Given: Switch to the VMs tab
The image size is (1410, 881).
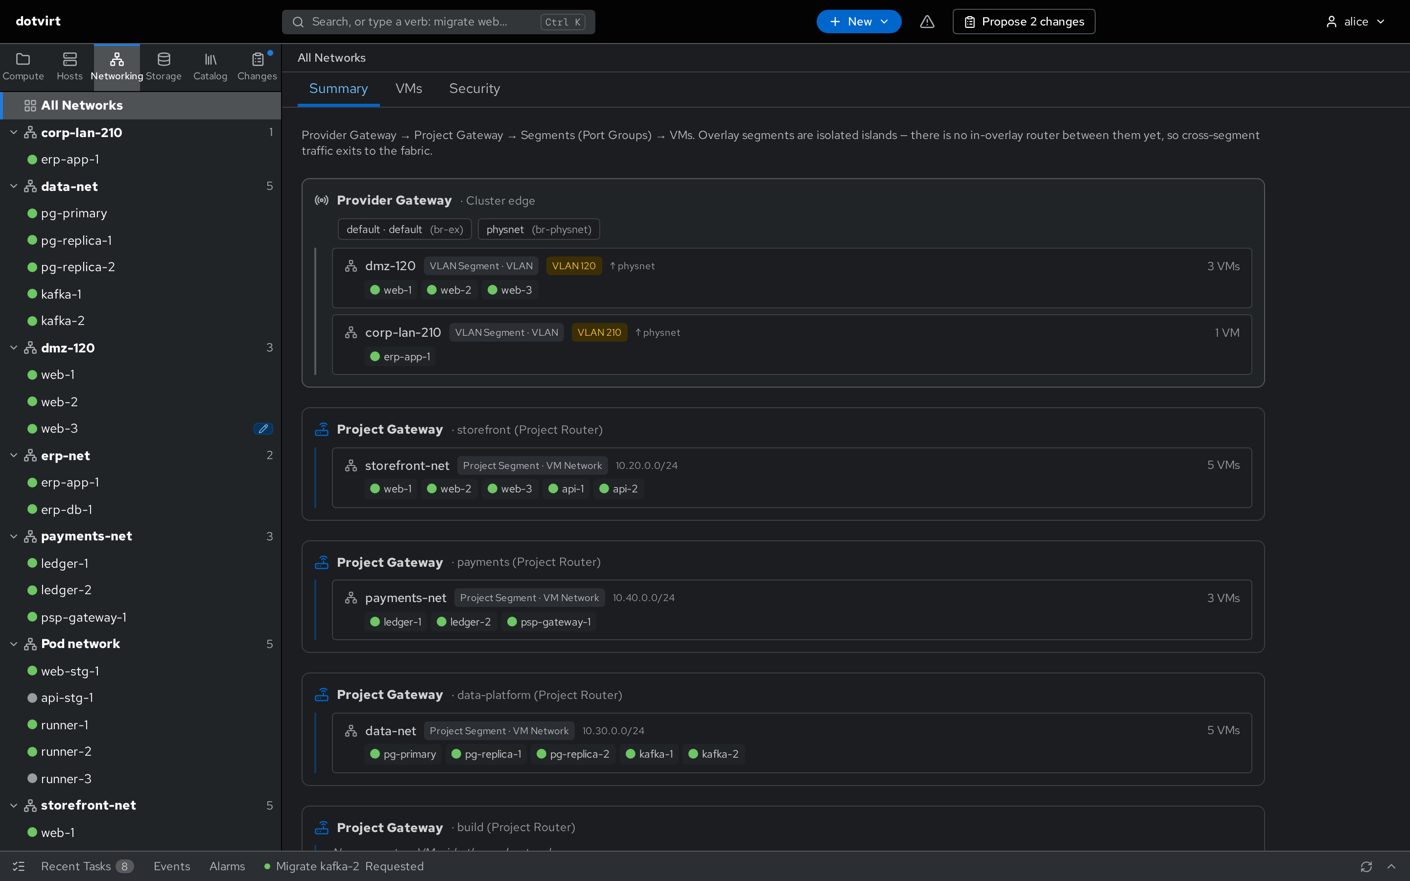Looking at the screenshot, I should 408,89.
